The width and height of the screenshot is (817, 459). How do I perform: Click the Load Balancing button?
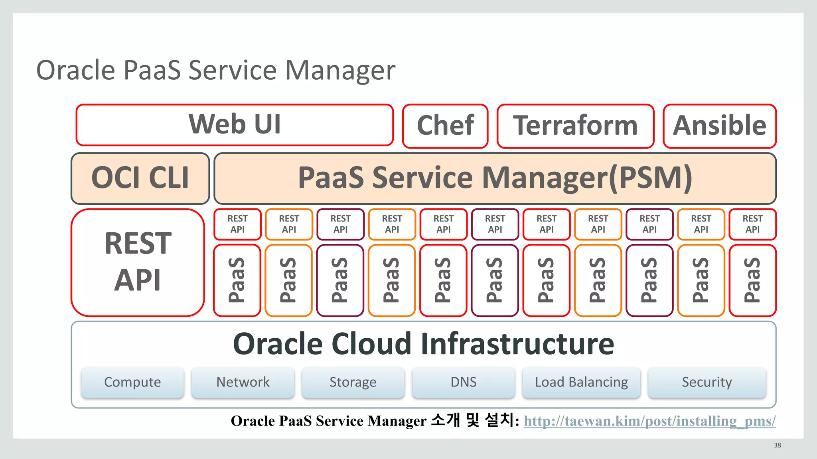[x=581, y=382]
